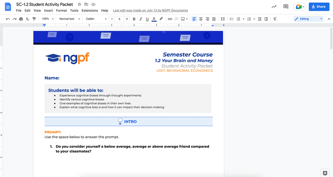The image size is (333, 177).
Task: Toggle underline formatting
Action: click(x=154, y=19)
